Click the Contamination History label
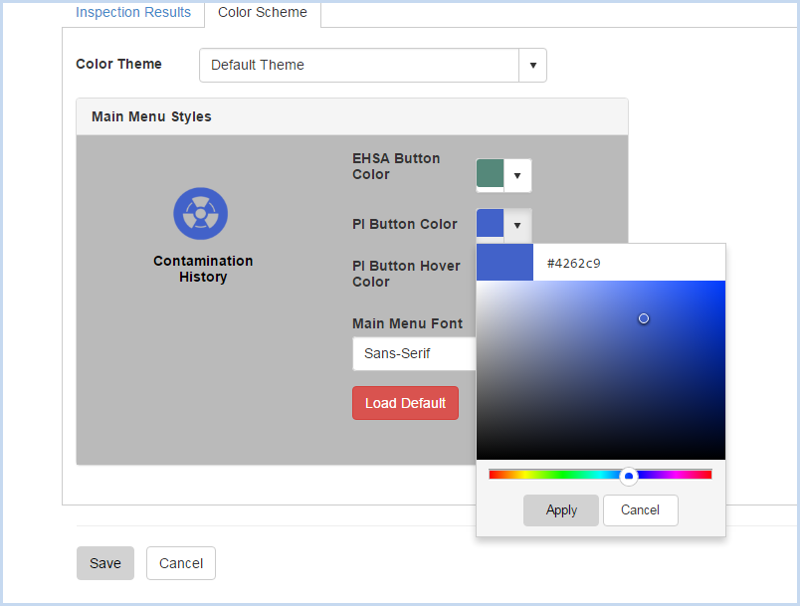The image size is (800, 606). coord(203,269)
